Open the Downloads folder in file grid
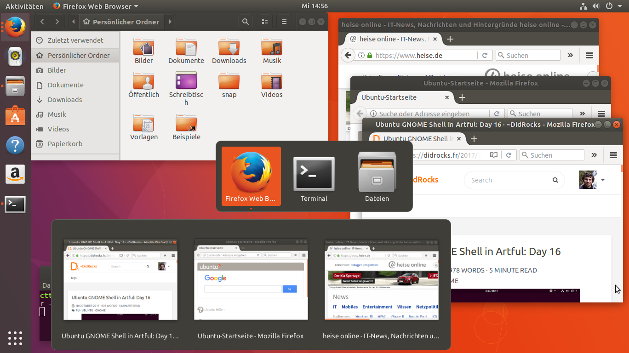 click(229, 47)
